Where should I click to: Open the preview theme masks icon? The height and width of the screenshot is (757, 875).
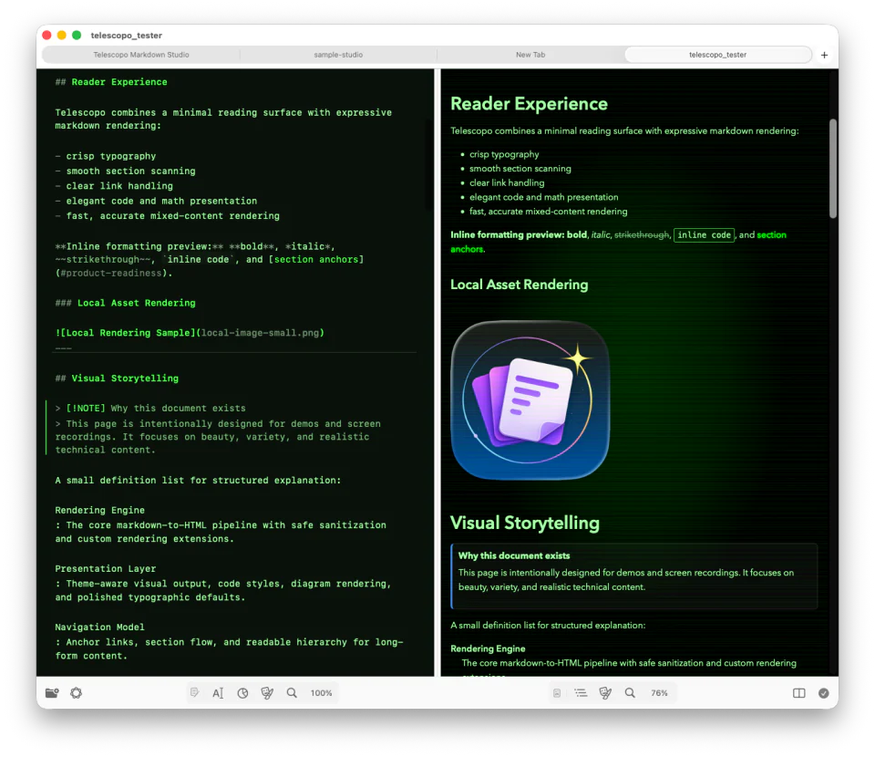tap(605, 693)
